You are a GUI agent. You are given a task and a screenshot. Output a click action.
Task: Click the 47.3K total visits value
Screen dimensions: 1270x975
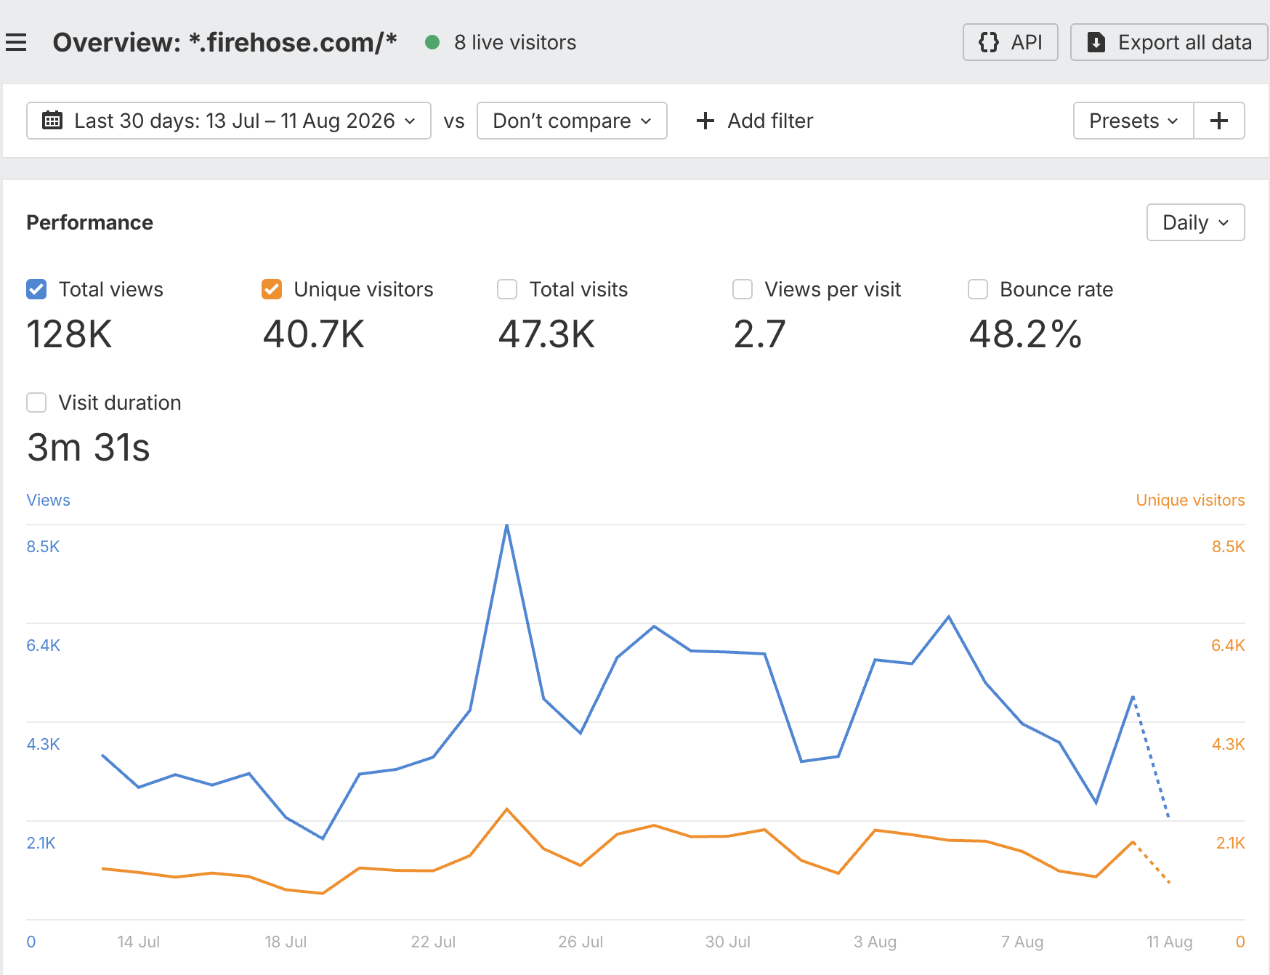pyautogui.click(x=546, y=334)
